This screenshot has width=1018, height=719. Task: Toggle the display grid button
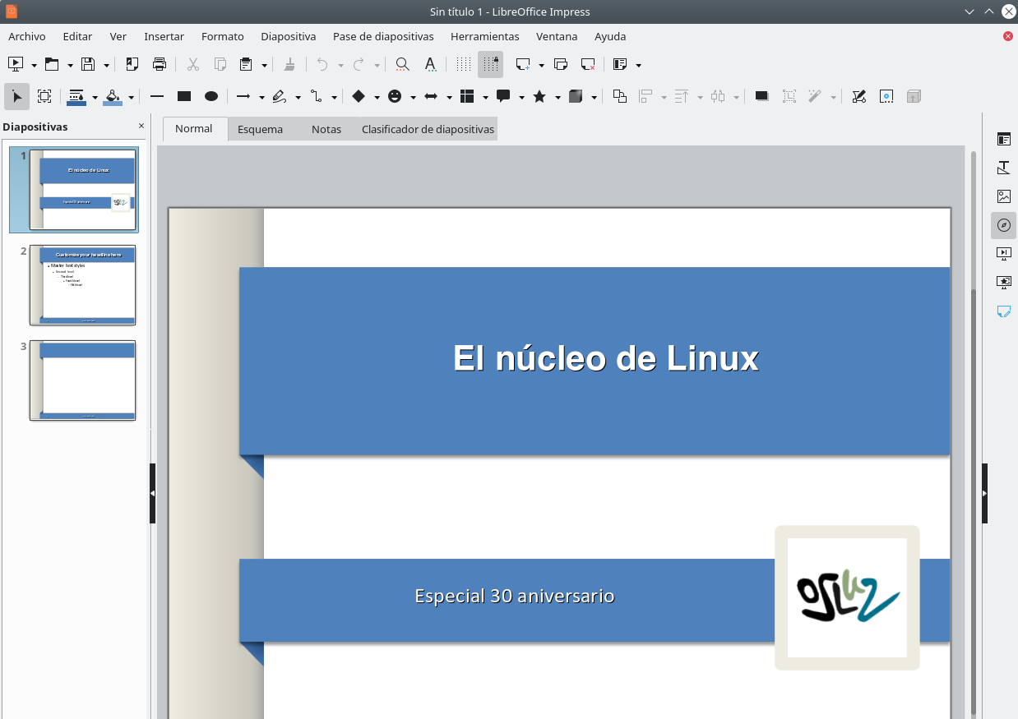pyautogui.click(x=464, y=64)
